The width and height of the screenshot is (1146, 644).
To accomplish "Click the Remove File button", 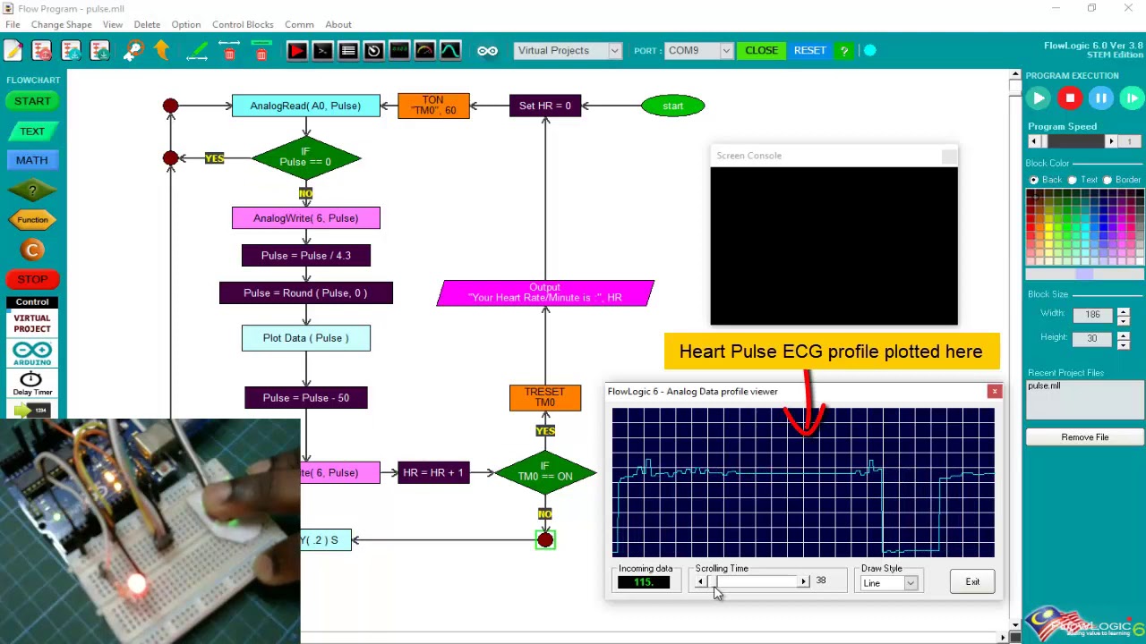I will 1084,437.
